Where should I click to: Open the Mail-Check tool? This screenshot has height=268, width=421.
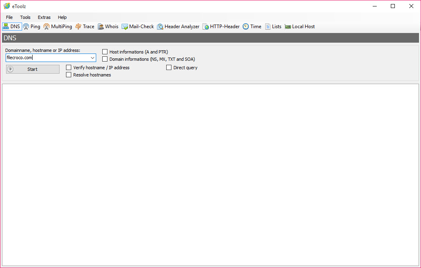coord(138,27)
